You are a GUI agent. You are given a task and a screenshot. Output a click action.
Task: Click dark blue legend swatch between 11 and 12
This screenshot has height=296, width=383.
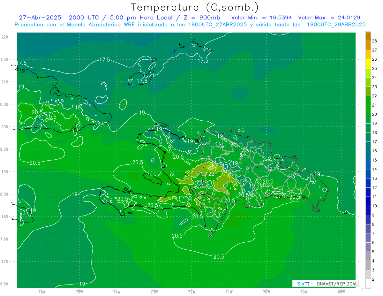pyautogui.click(x=368, y=192)
